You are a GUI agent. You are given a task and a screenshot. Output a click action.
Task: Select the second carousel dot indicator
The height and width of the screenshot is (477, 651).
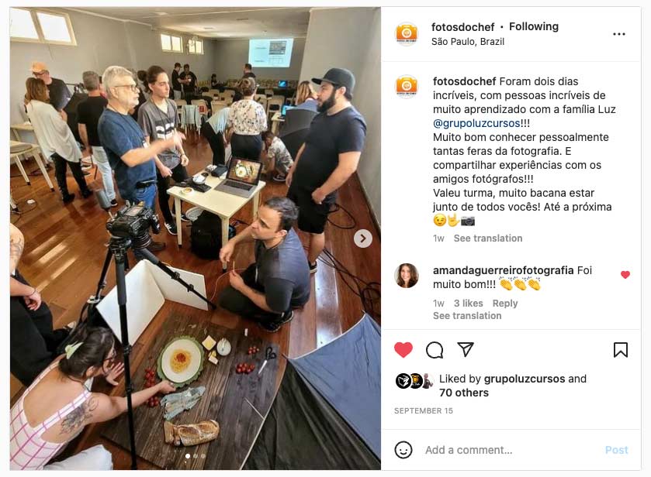(x=195, y=456)
